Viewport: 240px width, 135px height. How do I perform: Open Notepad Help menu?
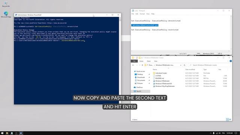click(153, 14)
